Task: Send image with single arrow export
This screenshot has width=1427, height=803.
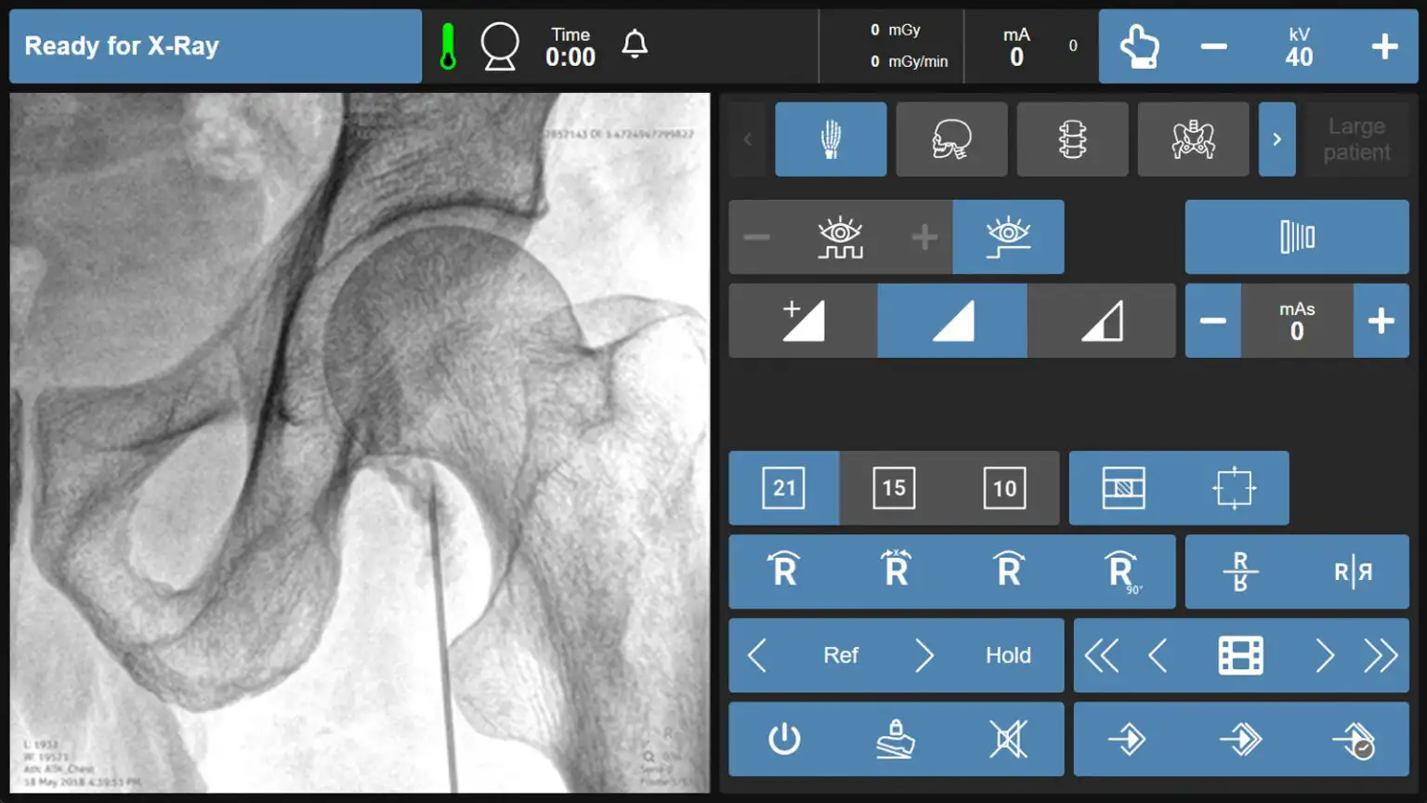Action: 1128,739
